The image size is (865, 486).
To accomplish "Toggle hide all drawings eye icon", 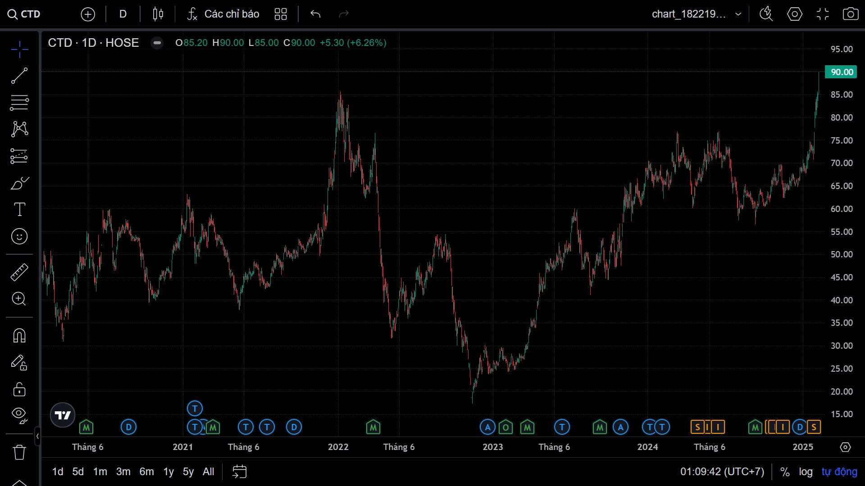I will pyautogui.click(x=19, y=415).
